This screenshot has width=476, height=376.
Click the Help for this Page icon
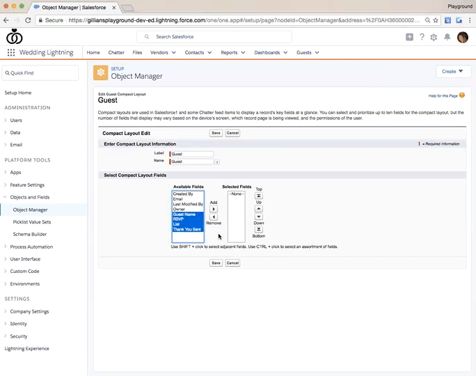tap(461, 95)
